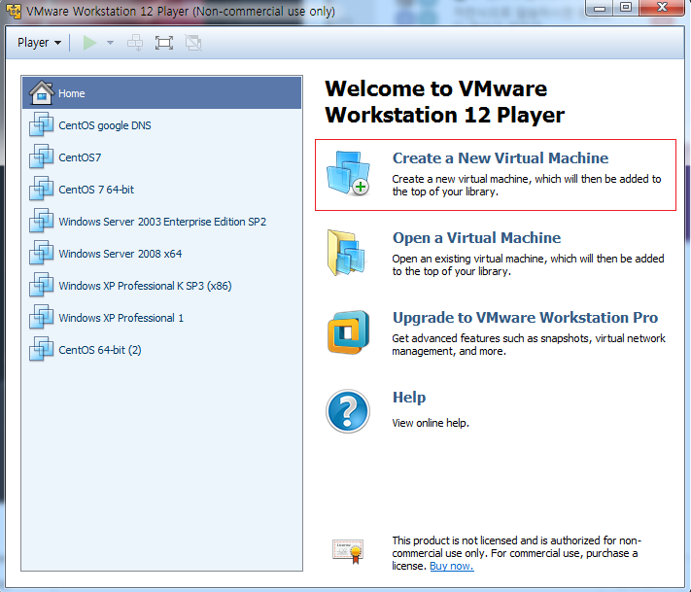
Task: Click VM icon beside Windows XP Professional K SP3
Action: click(x=42, y=285)
